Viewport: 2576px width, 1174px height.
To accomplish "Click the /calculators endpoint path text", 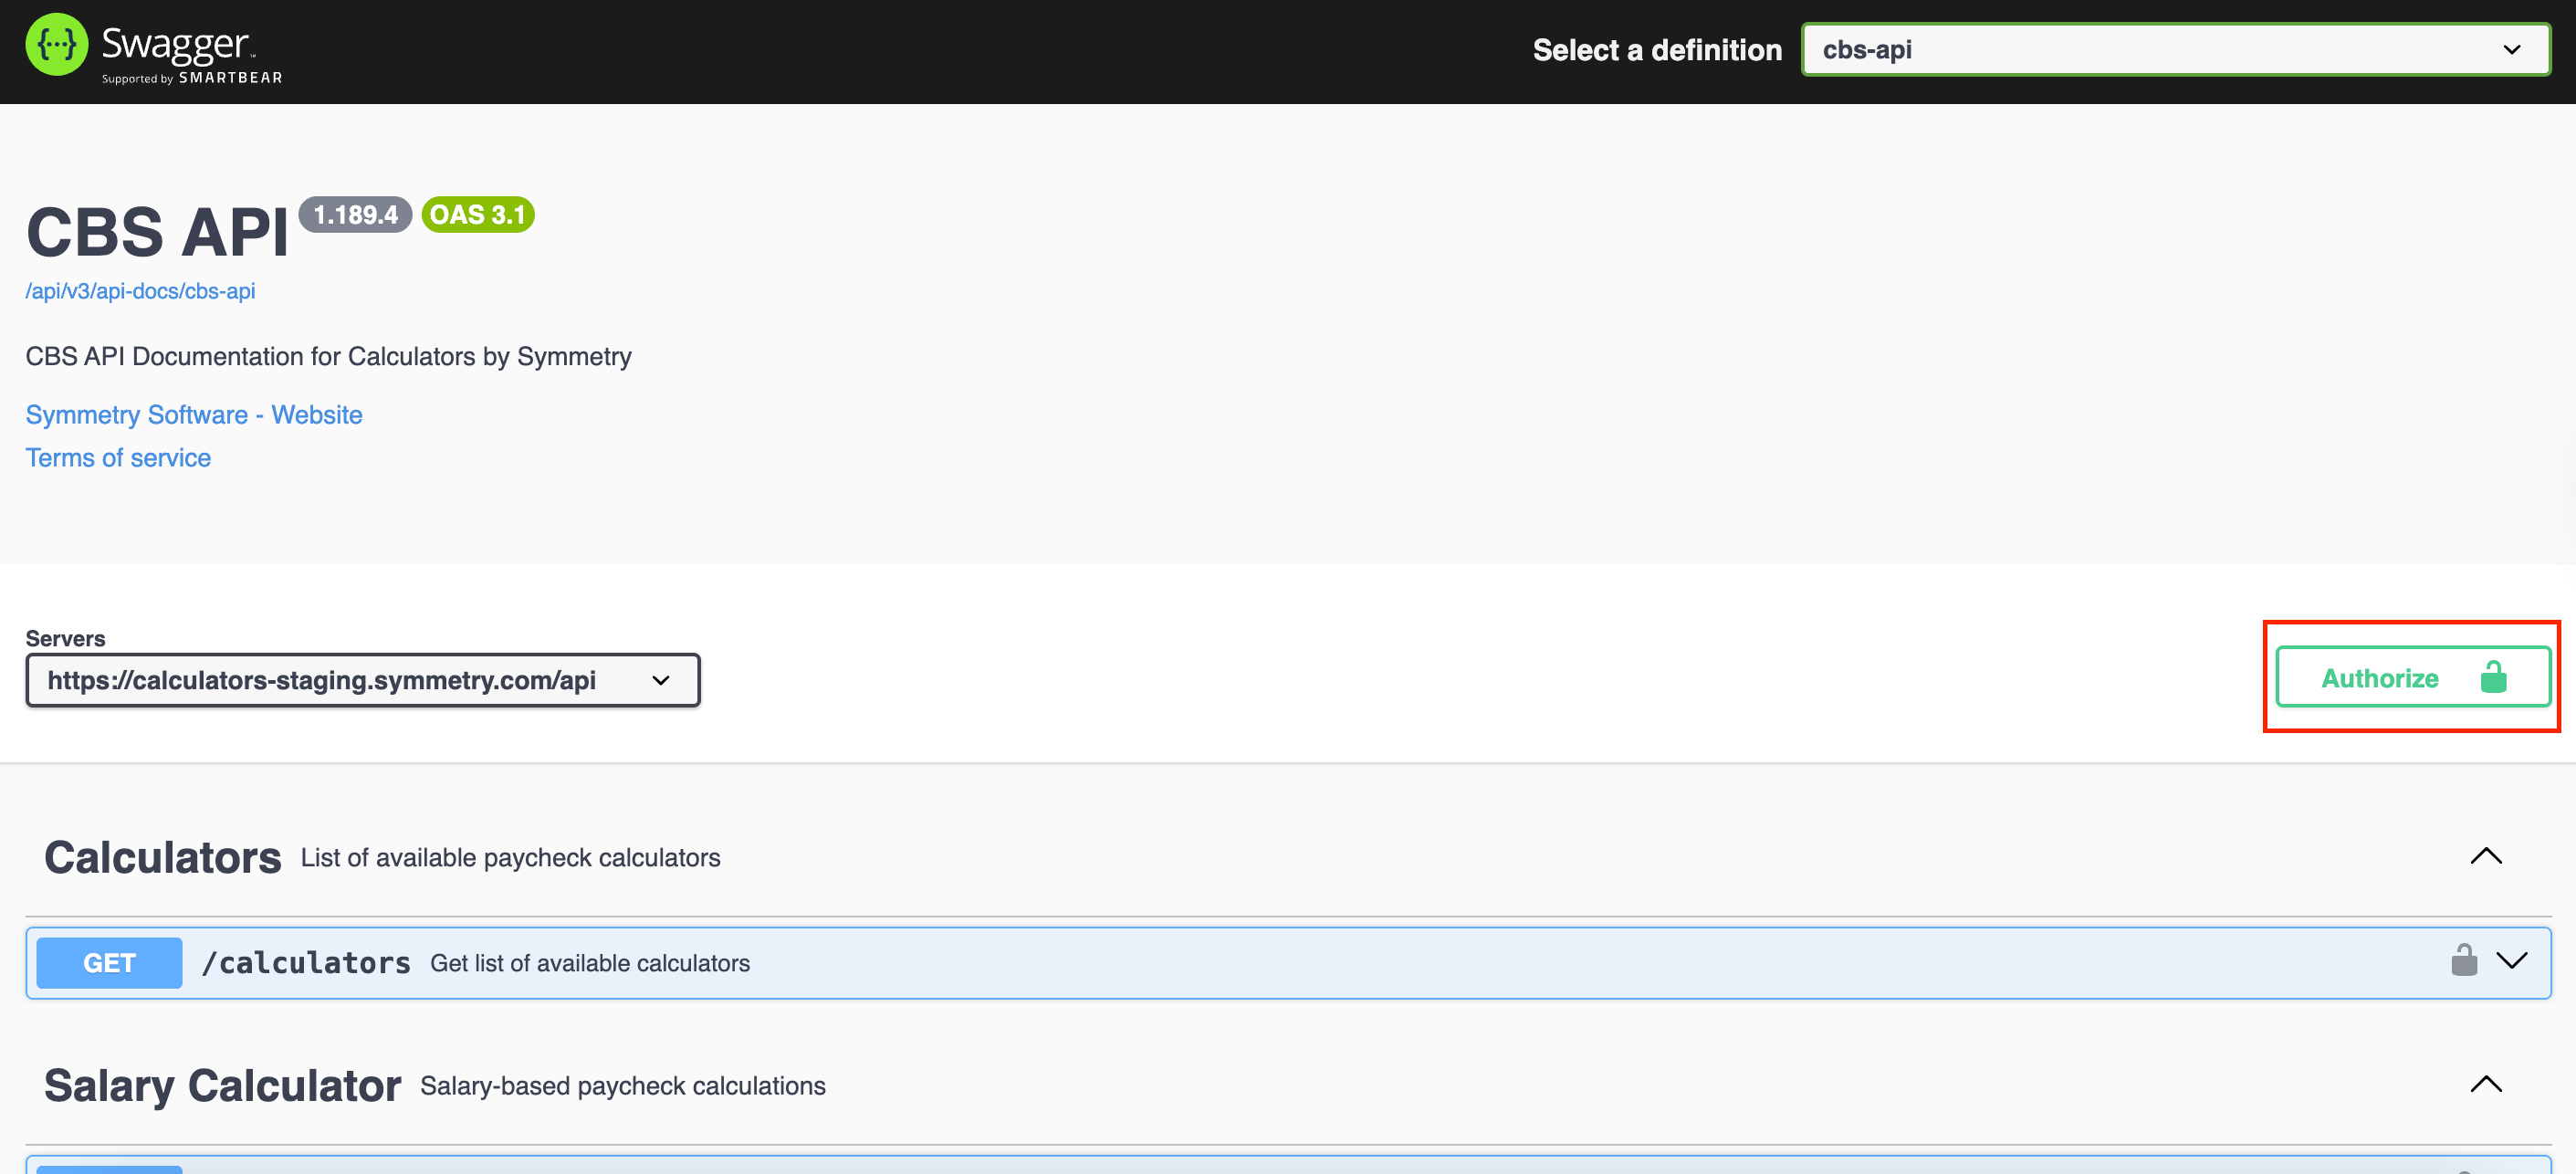I will [306, 963].
